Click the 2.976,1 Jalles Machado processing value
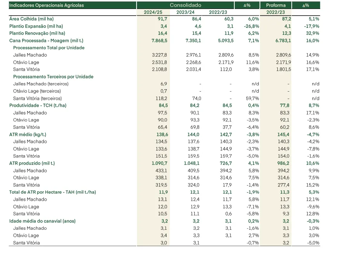Screen dimensions: 341x255 tap(194, 55)
